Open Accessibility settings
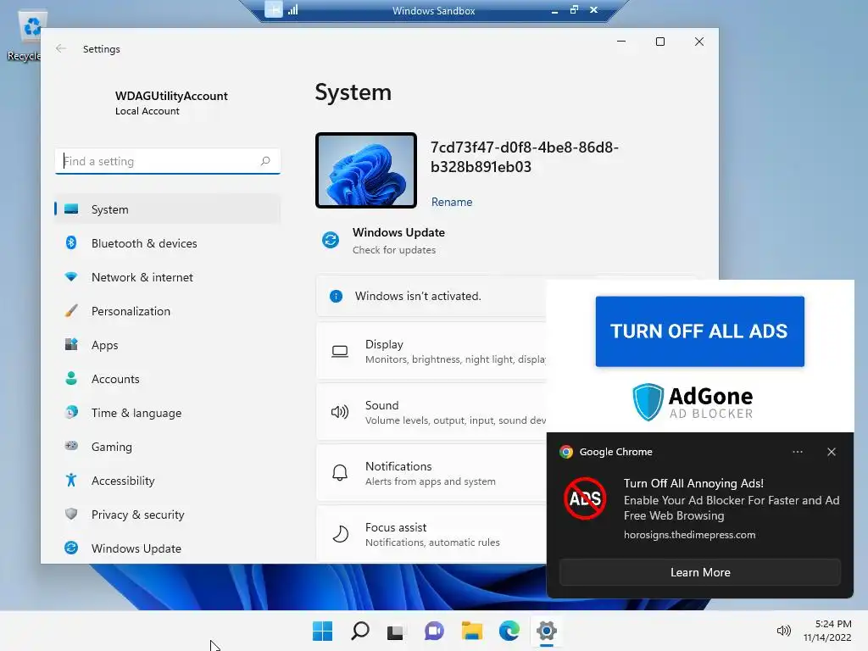 point(167,481)
